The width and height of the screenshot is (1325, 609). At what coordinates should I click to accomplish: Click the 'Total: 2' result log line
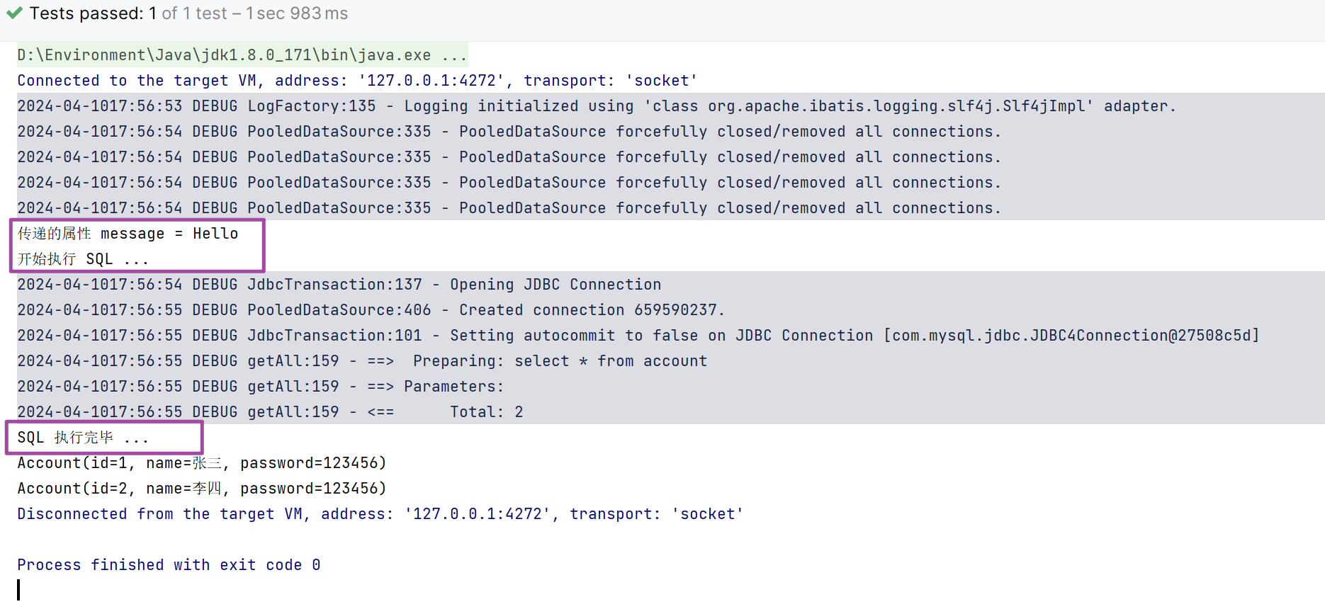(x=270, y=412)
